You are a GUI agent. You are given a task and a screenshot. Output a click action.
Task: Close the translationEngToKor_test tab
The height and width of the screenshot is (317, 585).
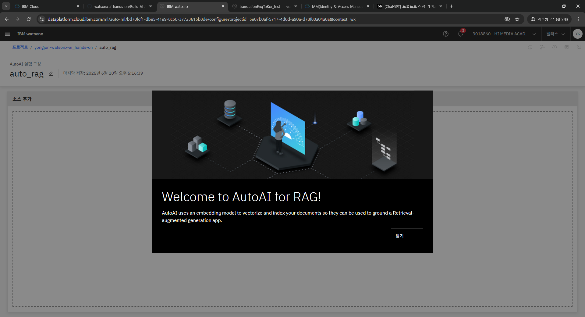click(296, 6)
